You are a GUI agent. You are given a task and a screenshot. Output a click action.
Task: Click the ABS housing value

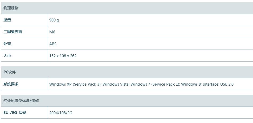point(53,44)
